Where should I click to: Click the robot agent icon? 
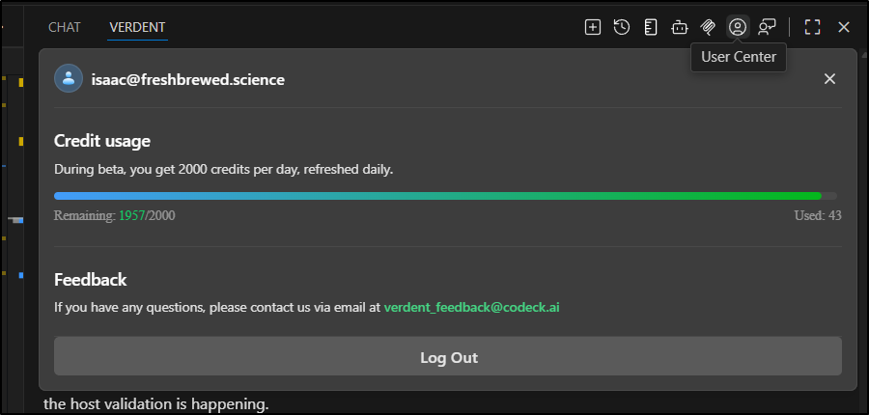coord(679,27)
